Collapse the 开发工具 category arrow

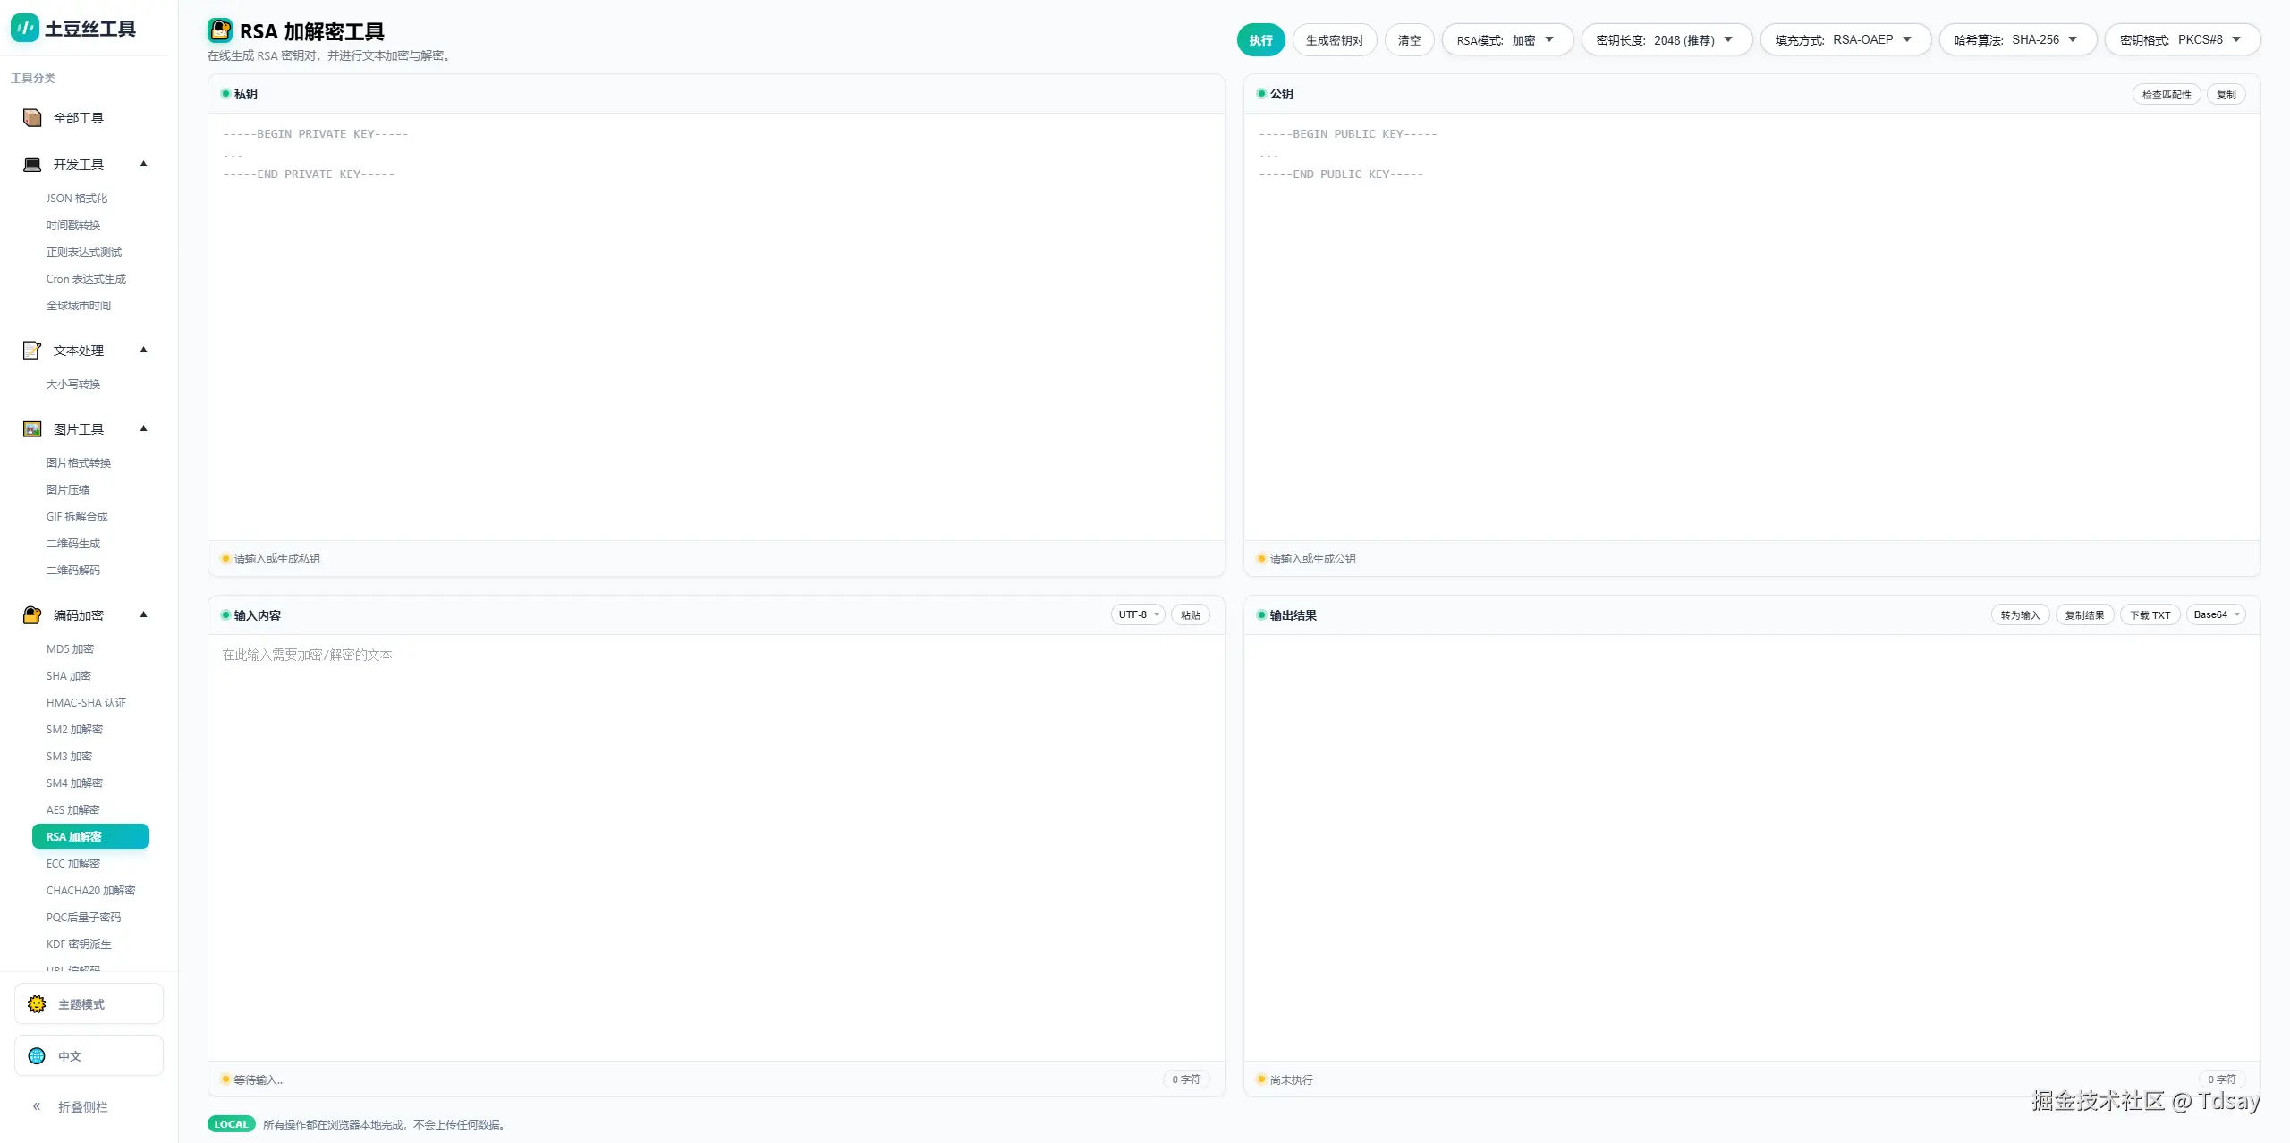click(x=143, y=164)
